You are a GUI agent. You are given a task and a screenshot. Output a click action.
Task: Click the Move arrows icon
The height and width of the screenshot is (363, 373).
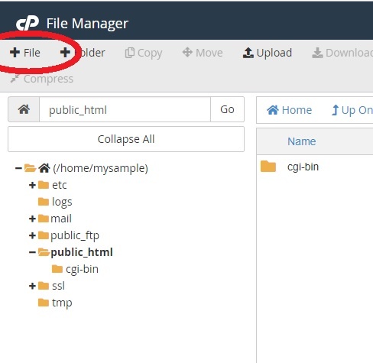coord(187,52)
